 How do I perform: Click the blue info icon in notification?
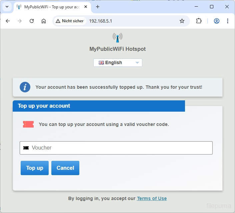point(25,87)
